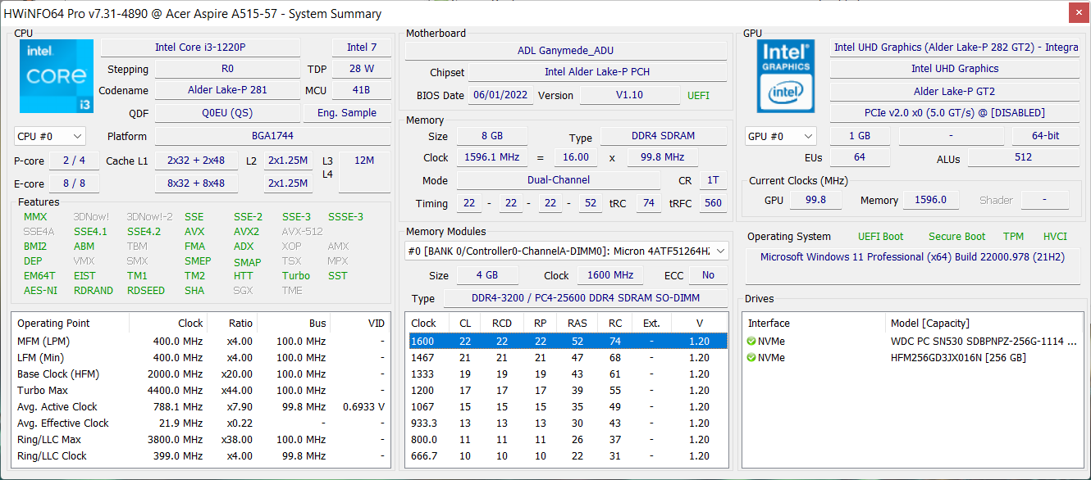Click green status icon for HFM256GD3JX016N drive

(x=751, y=358)
